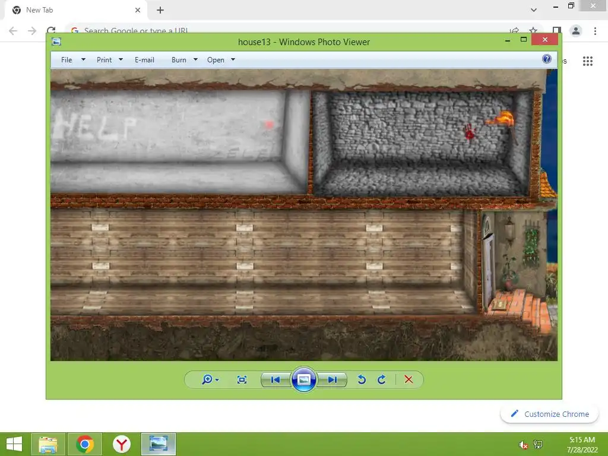The height and width of the screenshot is (456, 608).
Task: Go to the next photo
Action: (332, 379)
